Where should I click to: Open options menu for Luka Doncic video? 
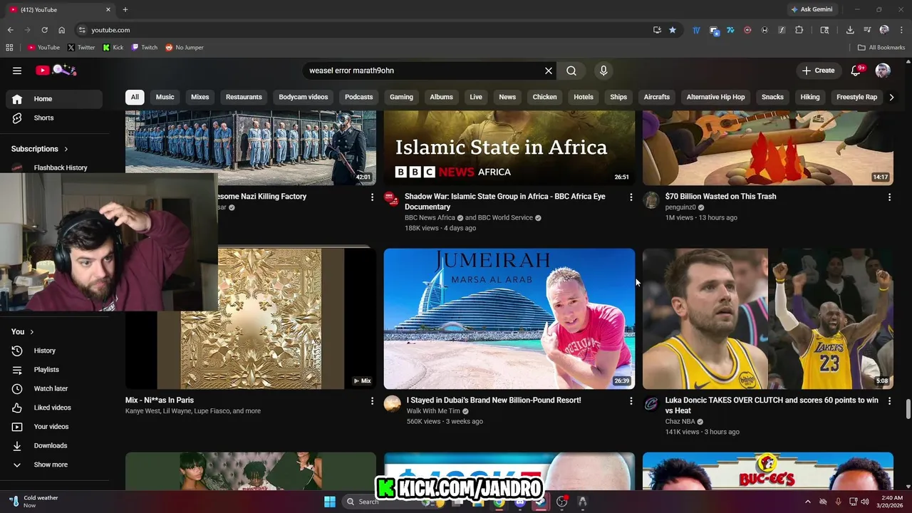[x=889, y=401]
